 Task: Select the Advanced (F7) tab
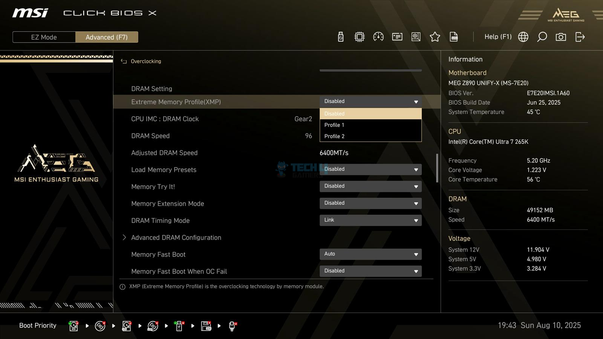tap(107, 37)
